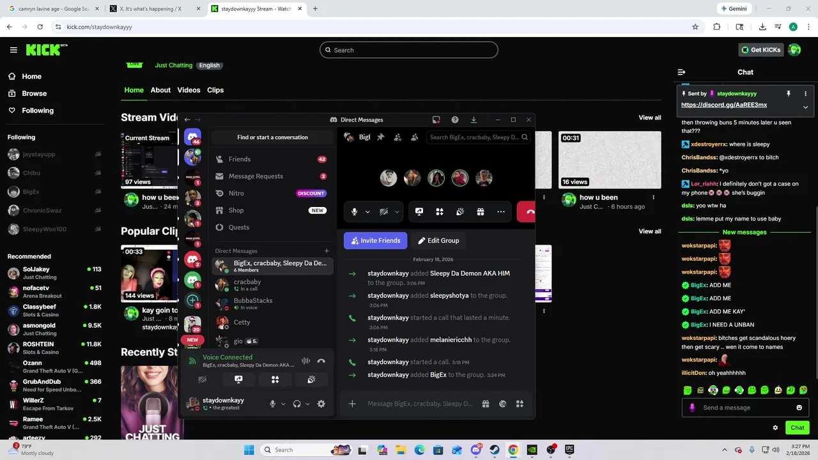Click Find or start a conversation
The height and width of the screenshot is (460, 818).
[272, 137]
